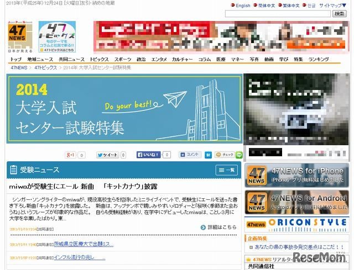Open the カルチャー section
Viewport: 354px width, 270px height.
point(183,59)
